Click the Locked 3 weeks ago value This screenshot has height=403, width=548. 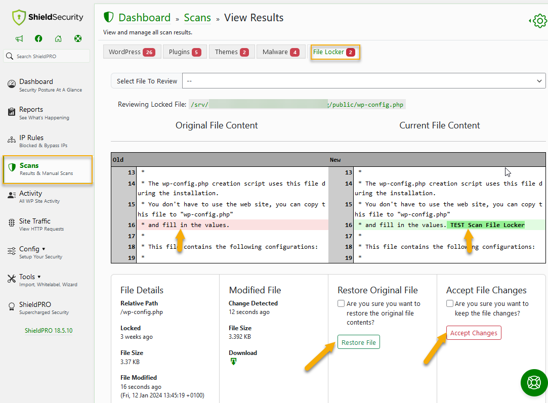coord(137,337)
